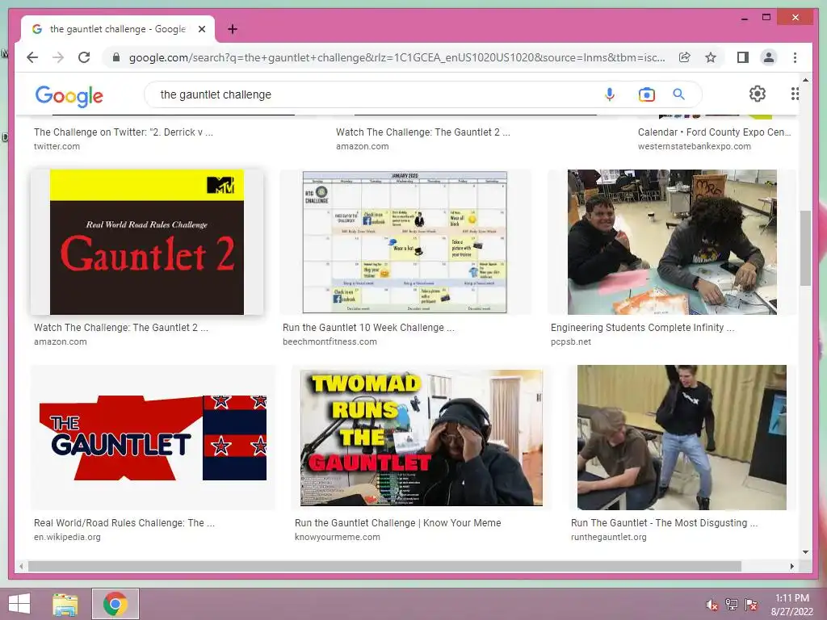The height and width of the screenshot is (620, 827).
Task: Open the Google apps grid
Action: point(795,94)
